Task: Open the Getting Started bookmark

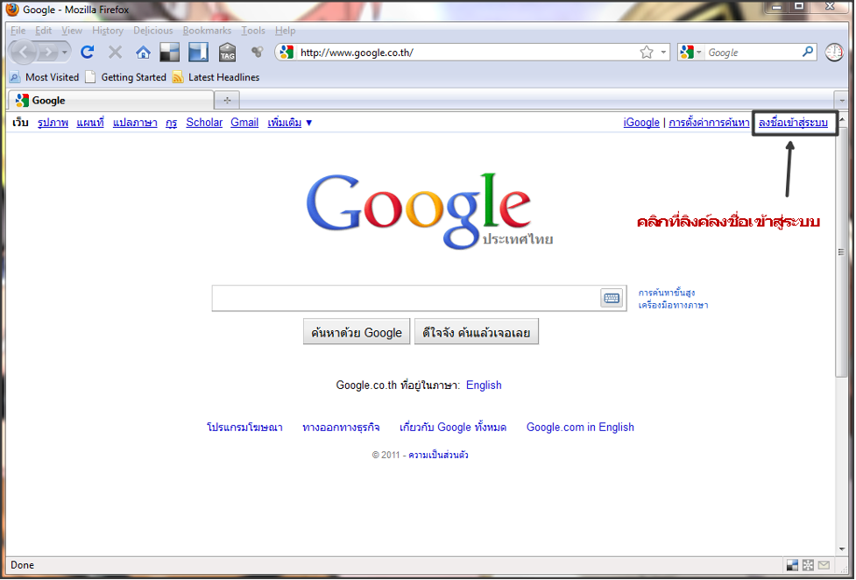Action: click(x=126, y=77)
